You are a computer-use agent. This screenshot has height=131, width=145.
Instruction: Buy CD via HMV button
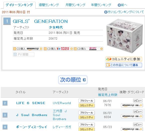coord(88,49)
